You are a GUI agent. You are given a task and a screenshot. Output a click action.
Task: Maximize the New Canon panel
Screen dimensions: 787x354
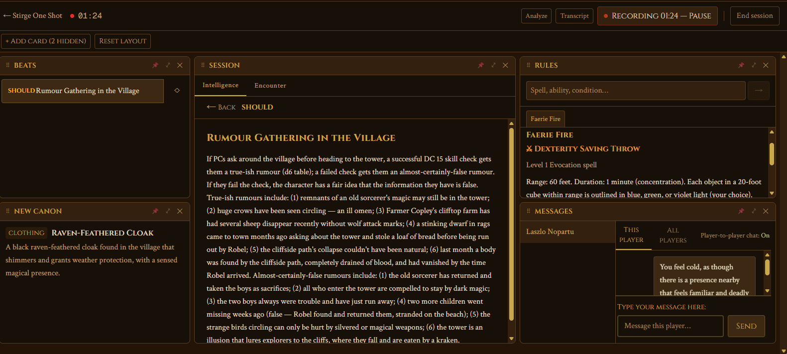click(168, 211)
